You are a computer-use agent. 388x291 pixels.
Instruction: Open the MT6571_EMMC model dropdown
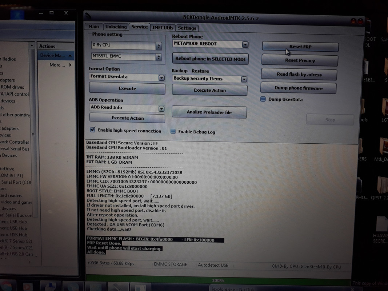159,57
